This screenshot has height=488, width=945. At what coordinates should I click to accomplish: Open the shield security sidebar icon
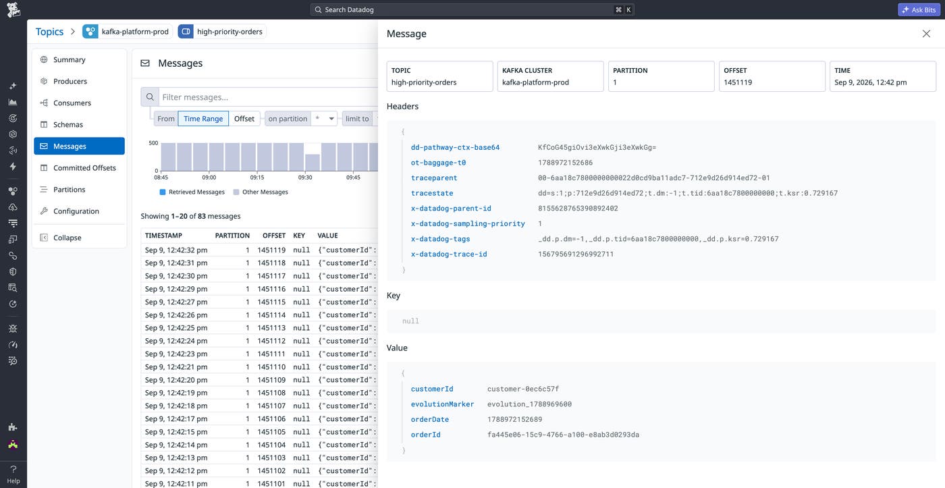coord(13,271)
